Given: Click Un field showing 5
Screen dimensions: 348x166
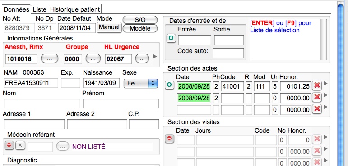Looking at the screenshot, I should 275,86.
